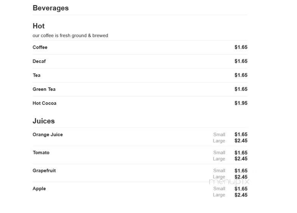Select Large size for Apple
The width and height of the screenshot is (297, 213).
coord(219,195)
